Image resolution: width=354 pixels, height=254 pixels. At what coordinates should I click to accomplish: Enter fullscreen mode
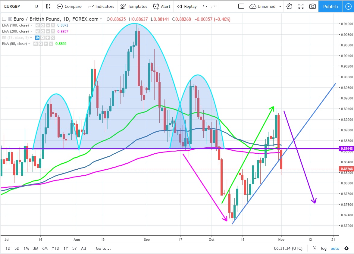(301, 6)
